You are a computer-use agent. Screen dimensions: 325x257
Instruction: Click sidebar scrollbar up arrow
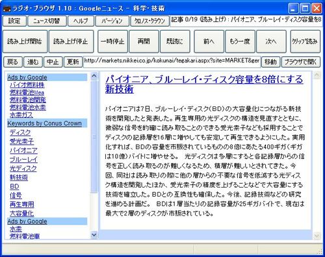click(94, 76)
